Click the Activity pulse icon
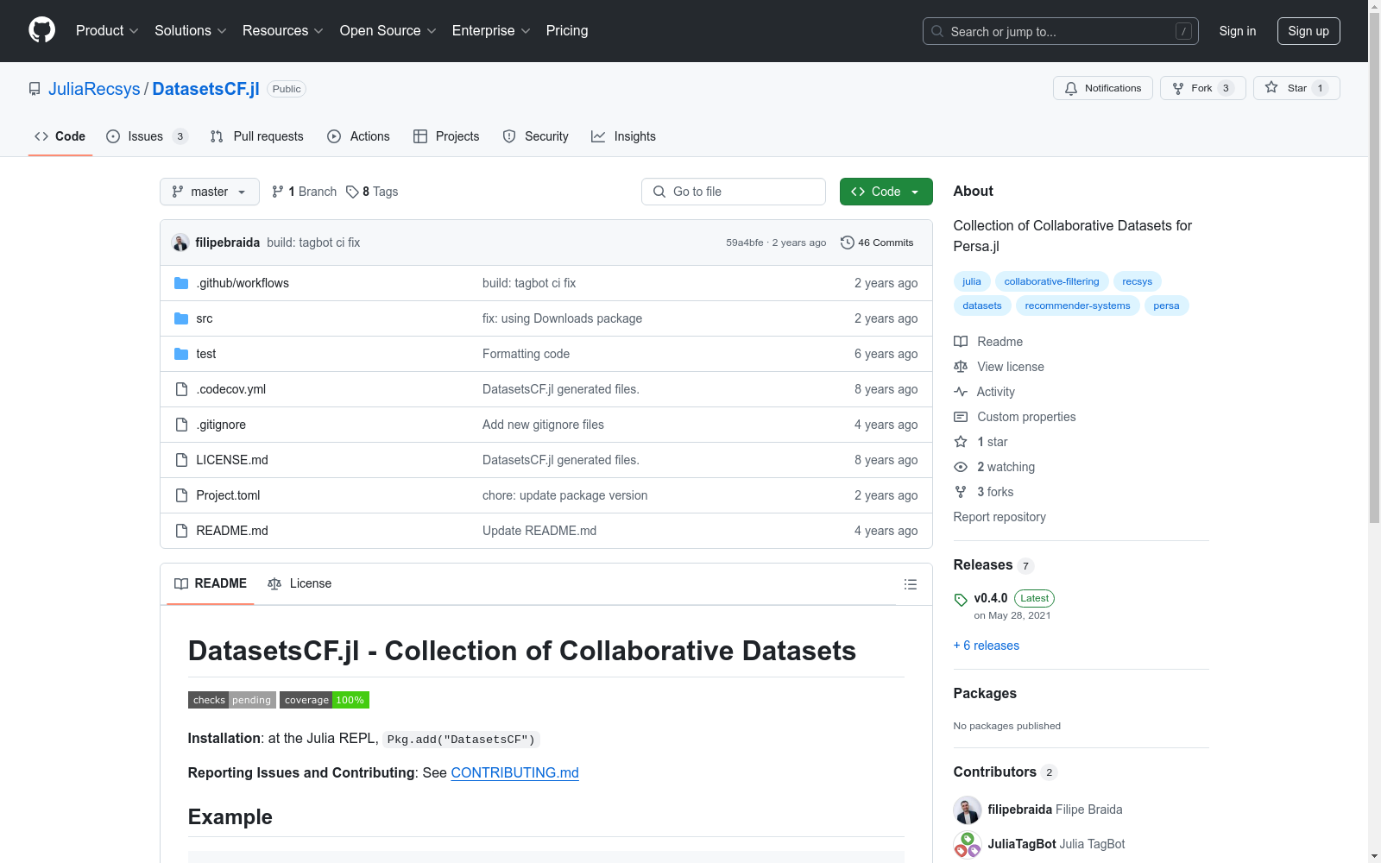Viewport: 1381px width, 863px height. (x=961, y=392)
